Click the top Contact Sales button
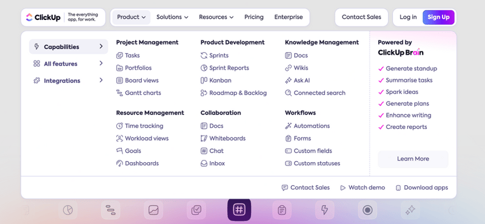The height and width of the screenshot is (224, 485). click(x=361, y=18)
